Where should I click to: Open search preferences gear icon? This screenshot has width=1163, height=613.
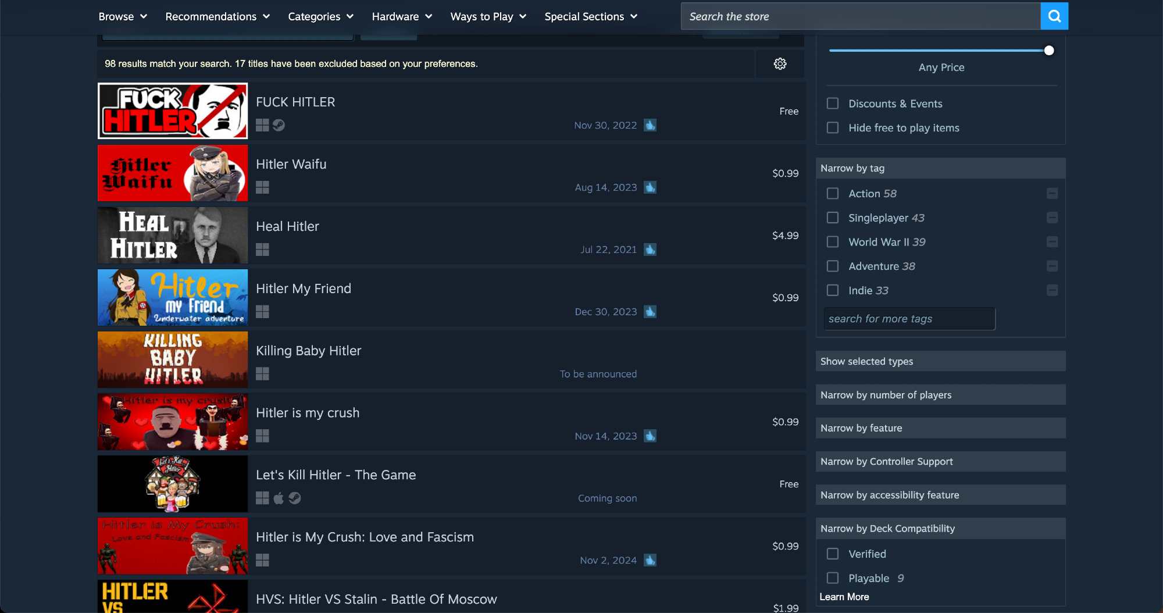click(780, 64)
